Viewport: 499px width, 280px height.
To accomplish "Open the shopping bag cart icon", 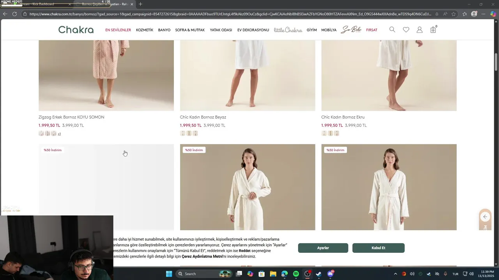I will pos(433,30).
